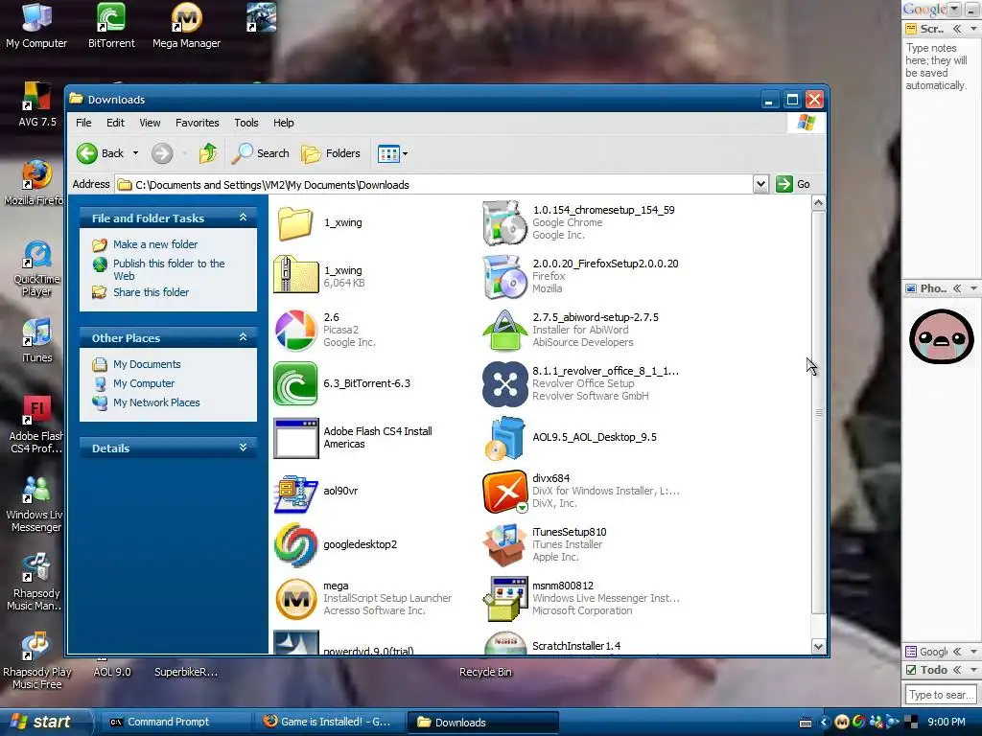Viewport: 982px width, 736px height.
Task: Click the scrollbar up arrow
Action: (818, 203)
